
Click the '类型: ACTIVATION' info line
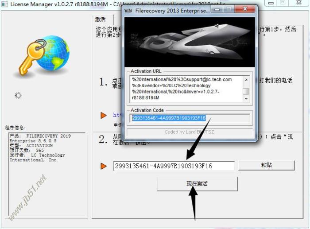[31, 146]
